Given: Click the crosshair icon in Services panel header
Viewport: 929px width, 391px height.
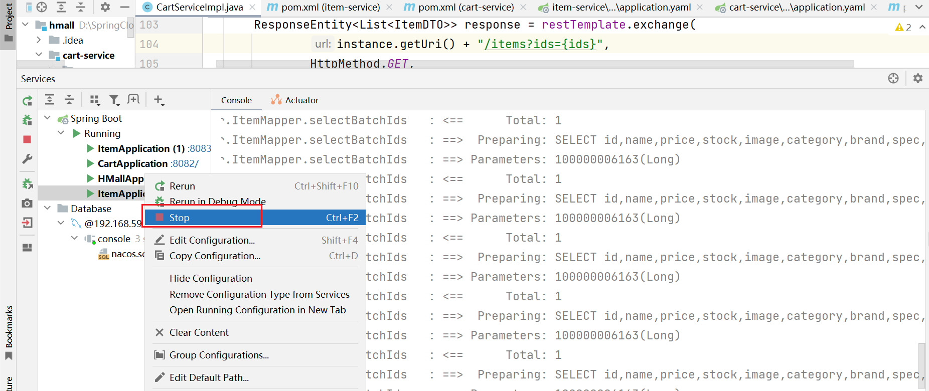Looking at the screenshot, I should 893,78.
